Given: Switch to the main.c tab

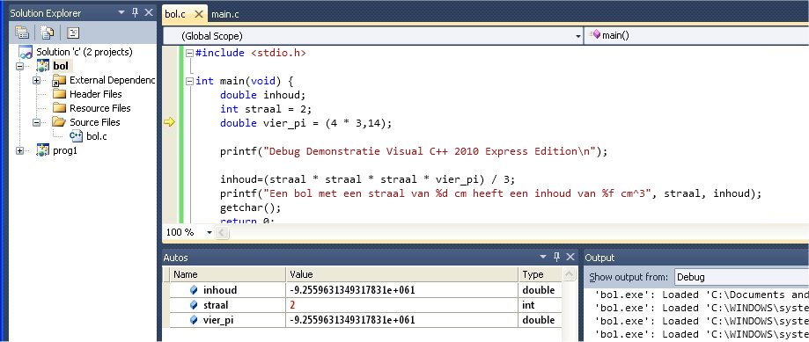Looking at the screenshot, I should pos(225,14).
